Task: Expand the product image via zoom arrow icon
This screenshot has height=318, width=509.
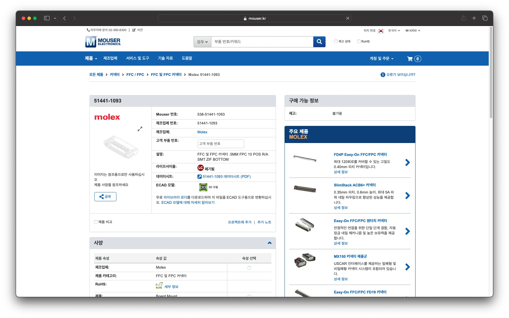Action: click(140, 129)
